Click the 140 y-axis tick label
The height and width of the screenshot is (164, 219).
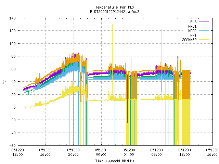pyautogui.click(x=12, y=18)
